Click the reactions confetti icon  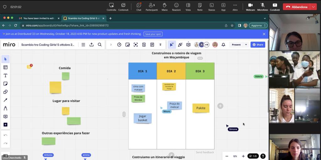coord(180,45)
